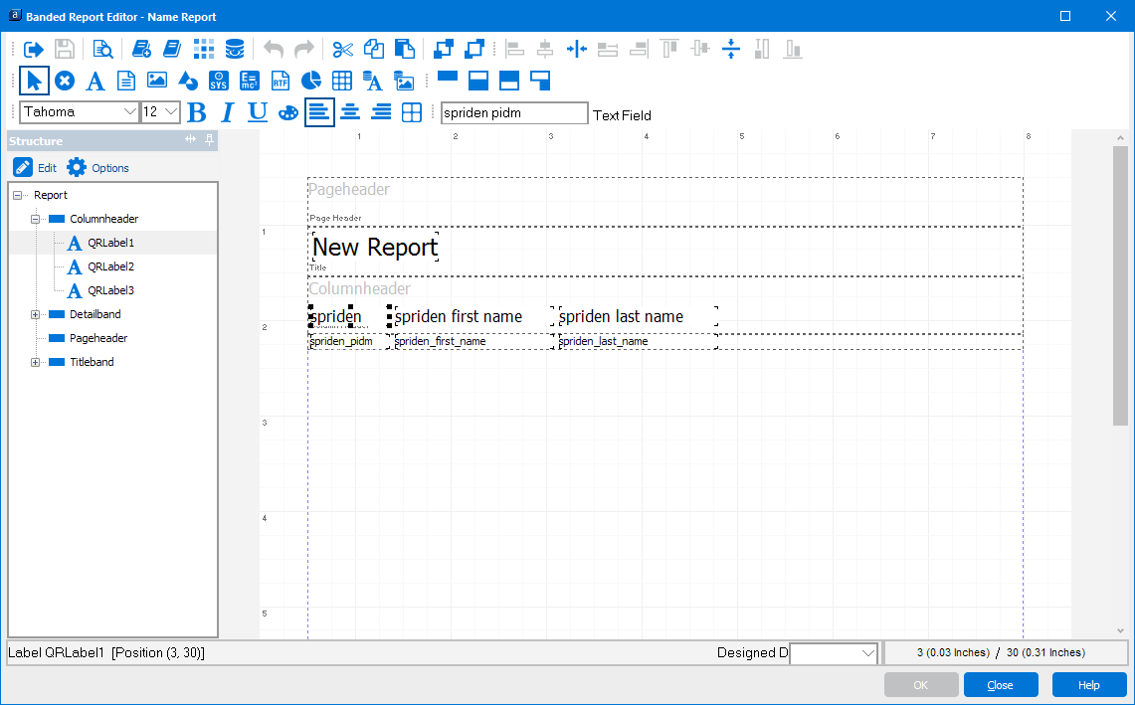Toggle italic formatting
Image resolution: width=1135 pixels, height=705 pixels.
227,112
